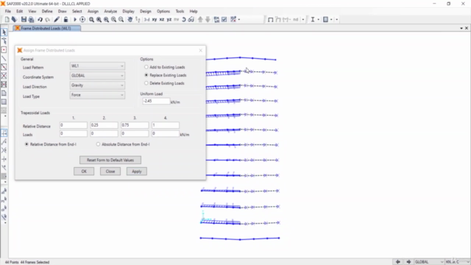This screenshot has width=471, height=265.
Task: Click the Apply button in dialog
Action: pyautogui.click(x=137, y=172)
